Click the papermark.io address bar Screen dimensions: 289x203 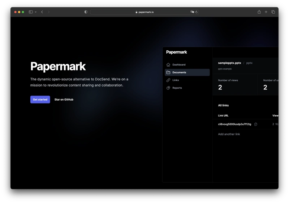(x=144, y=12)
